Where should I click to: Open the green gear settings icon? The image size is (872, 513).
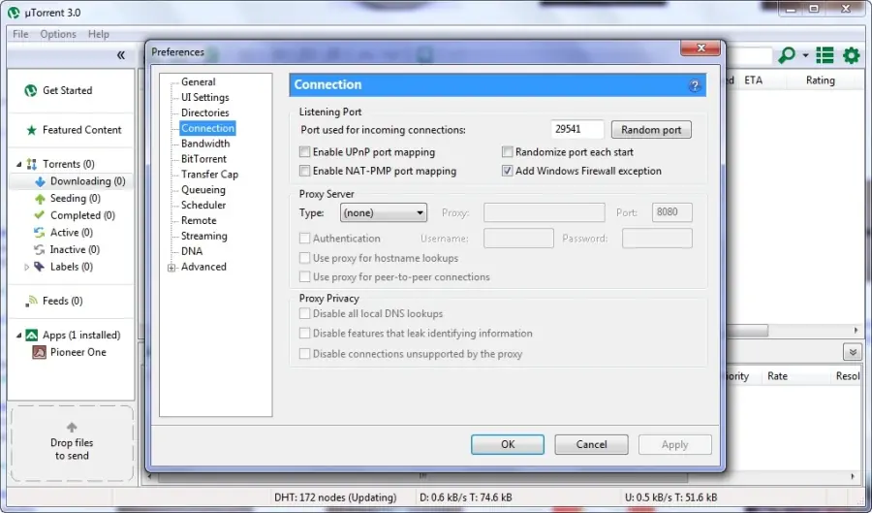[x=852, y=55]
